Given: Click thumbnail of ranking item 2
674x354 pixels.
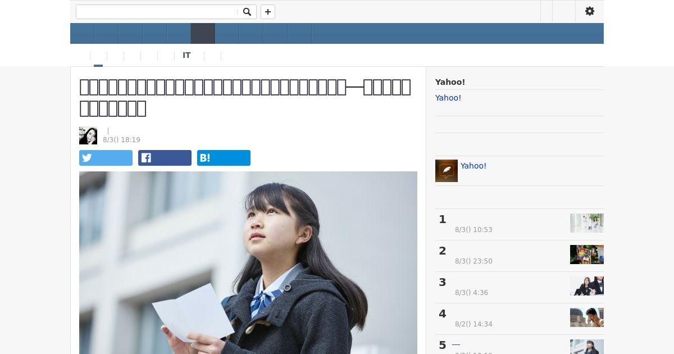Looking at the screenshot, I should (587, 255).
